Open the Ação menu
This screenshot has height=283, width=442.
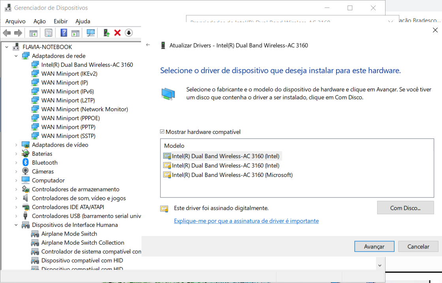(39, 21)
